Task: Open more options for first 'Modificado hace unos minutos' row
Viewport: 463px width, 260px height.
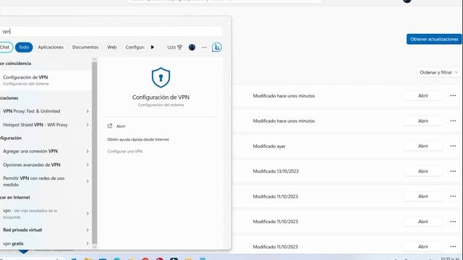Action: coord(453,95)
